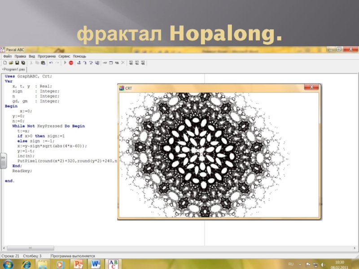Stop the running program

pyautogui.click(x=71, y=63)
